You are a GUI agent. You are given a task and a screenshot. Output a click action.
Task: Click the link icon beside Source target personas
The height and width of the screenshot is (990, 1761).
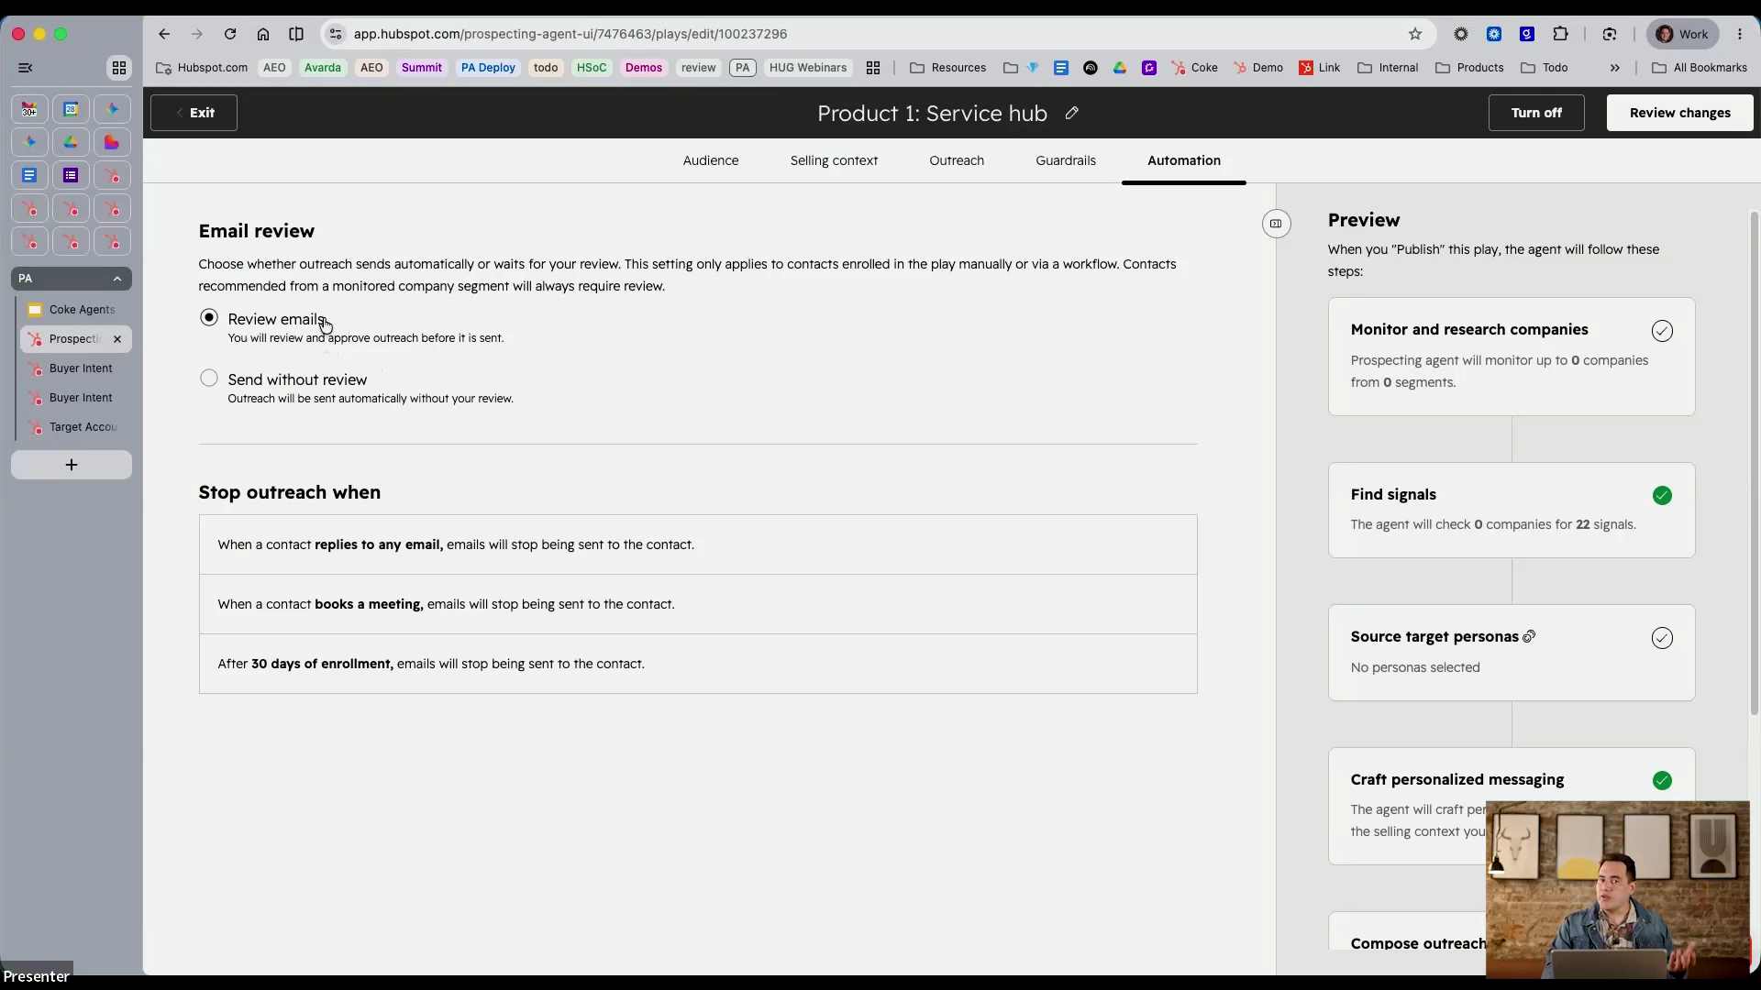click(1529, 636)
